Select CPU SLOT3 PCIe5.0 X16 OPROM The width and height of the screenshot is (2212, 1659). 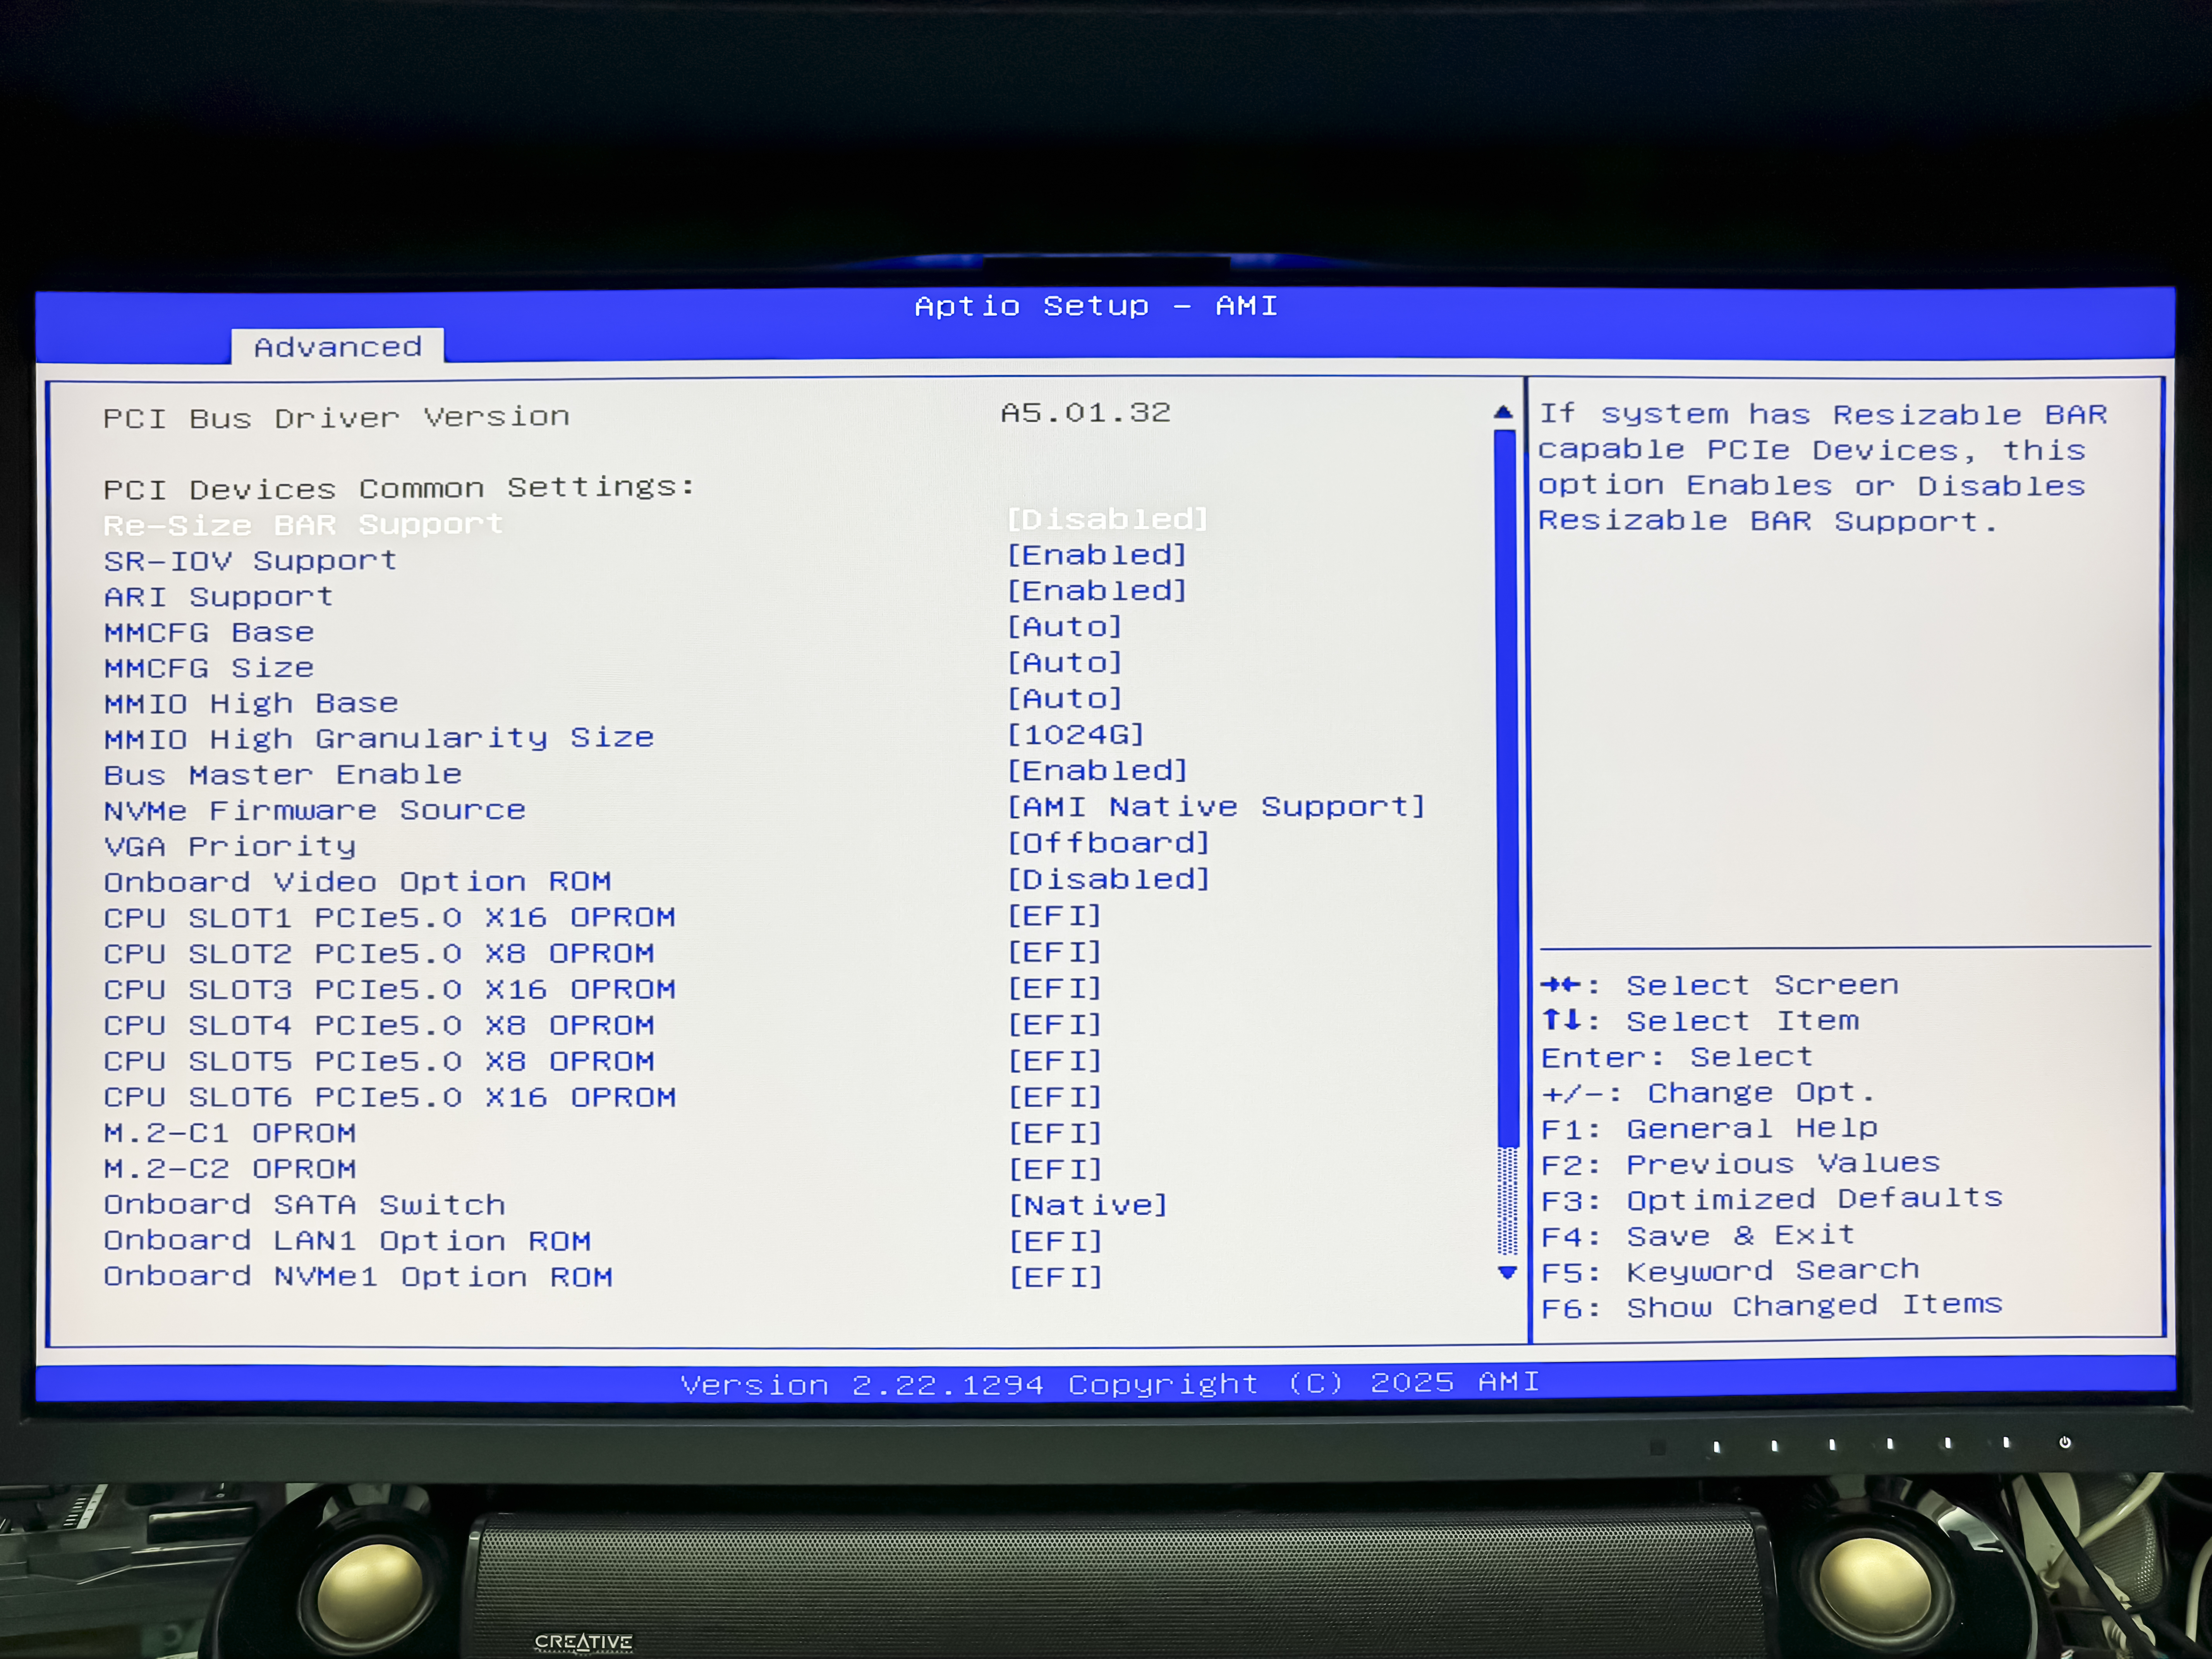click(x=390, y=990)
